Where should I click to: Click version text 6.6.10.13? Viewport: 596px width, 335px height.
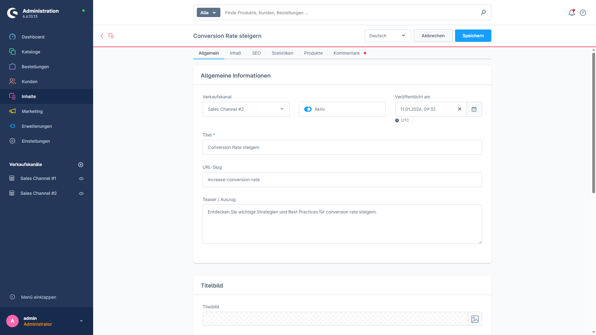[30, 16]
